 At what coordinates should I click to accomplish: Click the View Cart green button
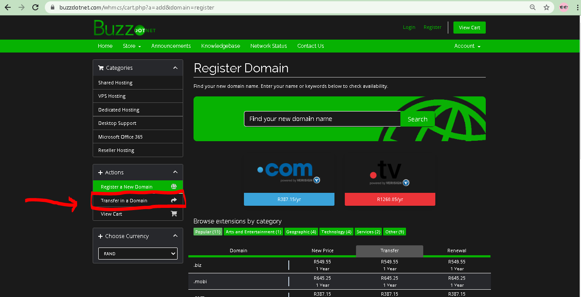[469, 28]
